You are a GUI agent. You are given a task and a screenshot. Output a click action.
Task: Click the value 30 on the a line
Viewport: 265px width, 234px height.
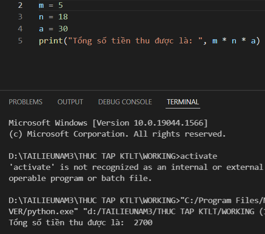click(x=63, y=29)
